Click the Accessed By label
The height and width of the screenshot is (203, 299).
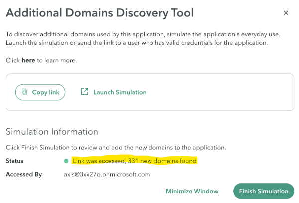click(x=24, y=174)
